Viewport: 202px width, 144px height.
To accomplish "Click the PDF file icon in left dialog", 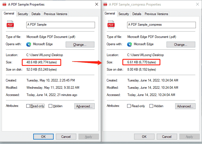I will click(x=10, y=24).
